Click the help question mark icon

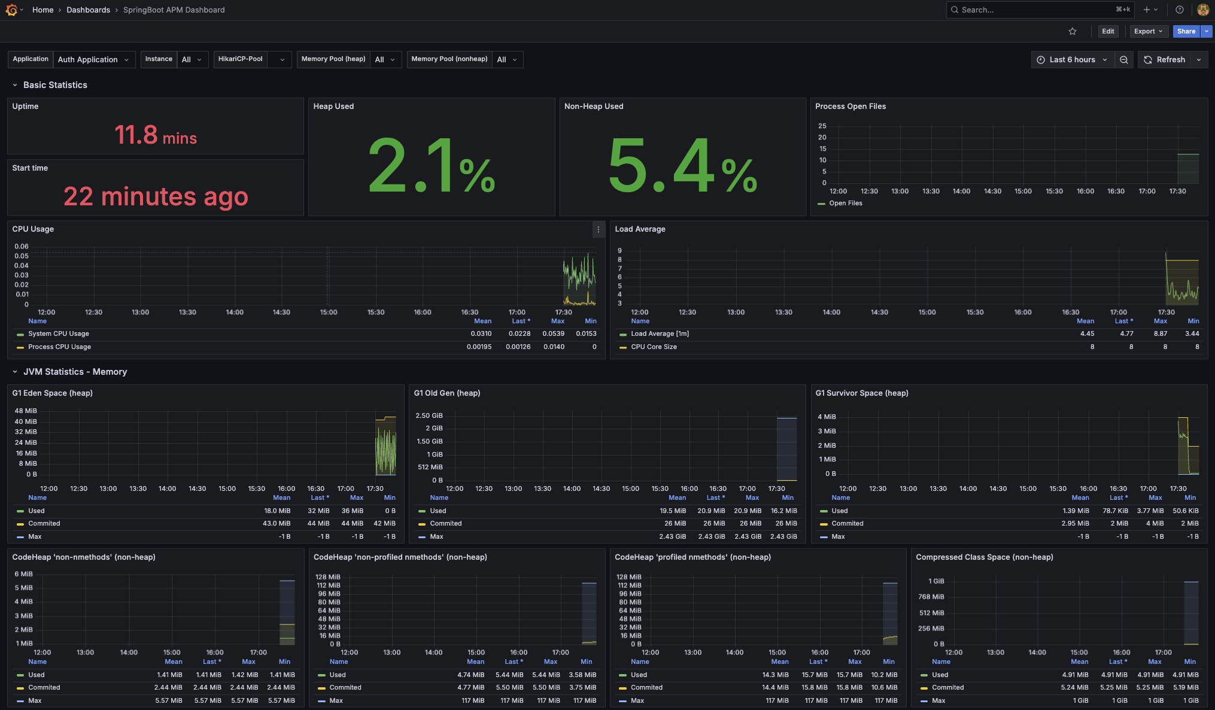coord(1180,10)
